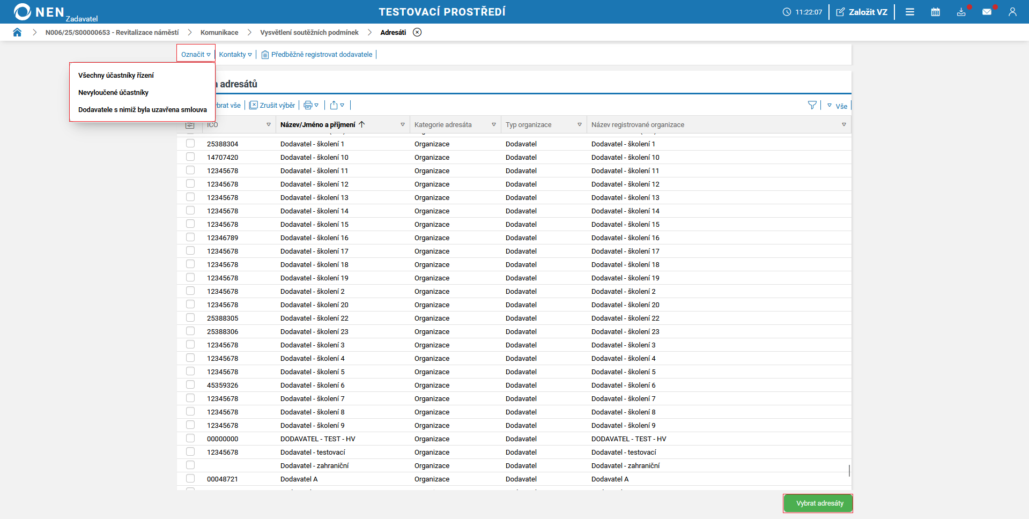
Task: Open the calendar icon in header
Action: [x=935, y=12]
